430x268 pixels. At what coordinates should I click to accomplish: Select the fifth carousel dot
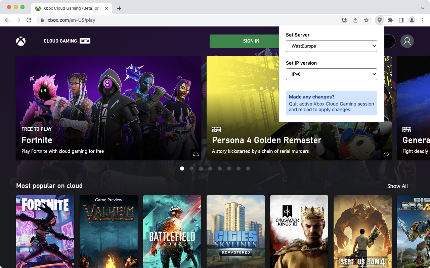(220, 169)
